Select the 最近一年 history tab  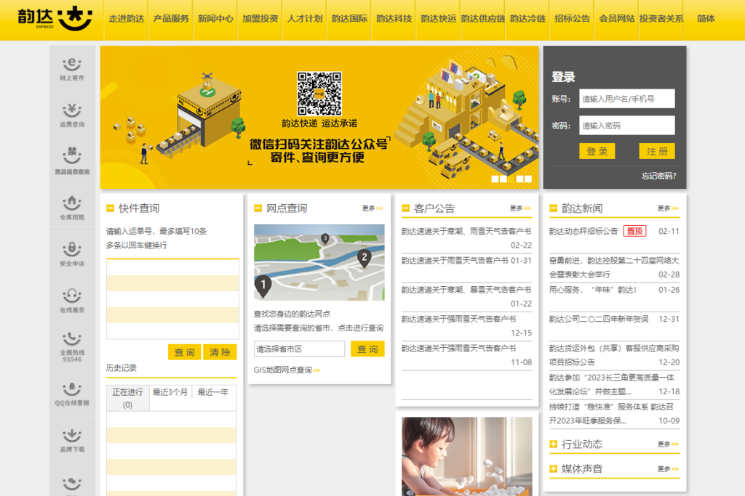point(213,392)
